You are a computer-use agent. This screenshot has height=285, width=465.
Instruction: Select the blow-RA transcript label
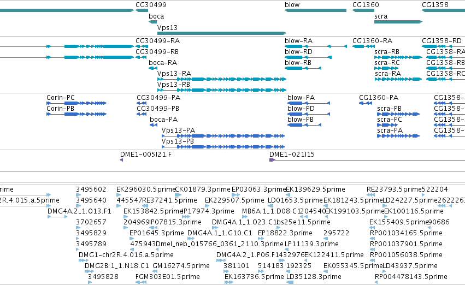tap(299, 40)
